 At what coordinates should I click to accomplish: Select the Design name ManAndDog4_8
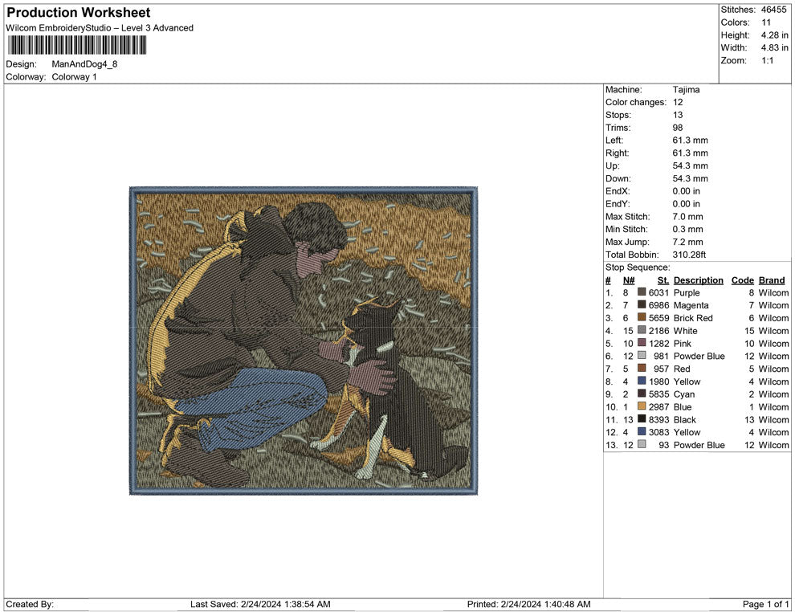click(86, 63)
